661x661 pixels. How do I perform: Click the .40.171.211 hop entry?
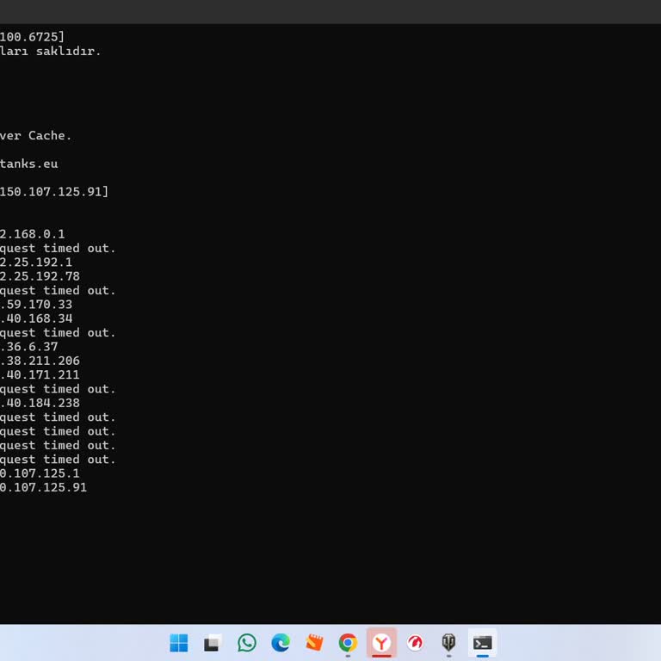[x=40, y=374]
